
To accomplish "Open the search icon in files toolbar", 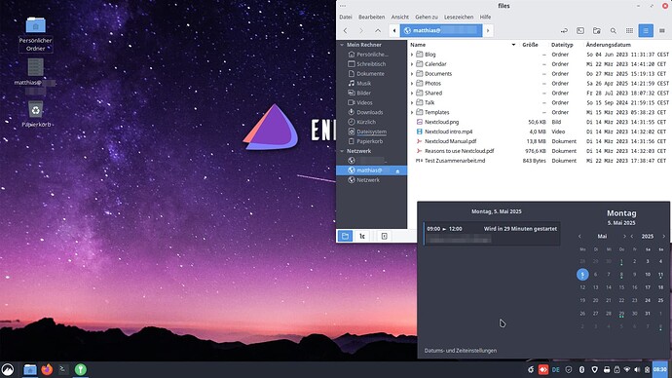I will click(x=614, y=31).
